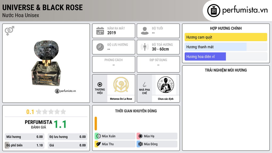Viewport: 272px width, 153px height.
Task: Click the 30 - 60cm sillage value
Action: 160,49
